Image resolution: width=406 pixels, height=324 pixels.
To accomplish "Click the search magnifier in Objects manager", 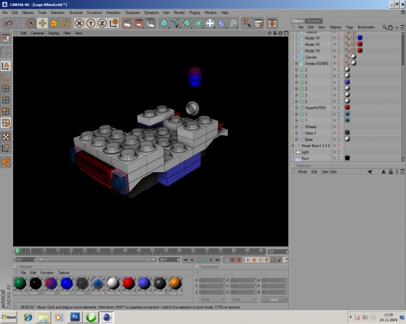I will tap(384, 27).
